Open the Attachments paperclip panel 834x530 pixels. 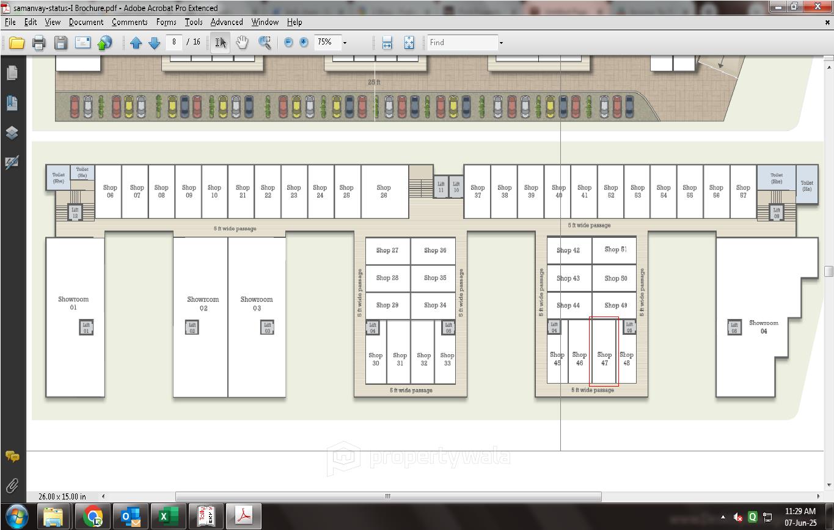pos(12,485)
